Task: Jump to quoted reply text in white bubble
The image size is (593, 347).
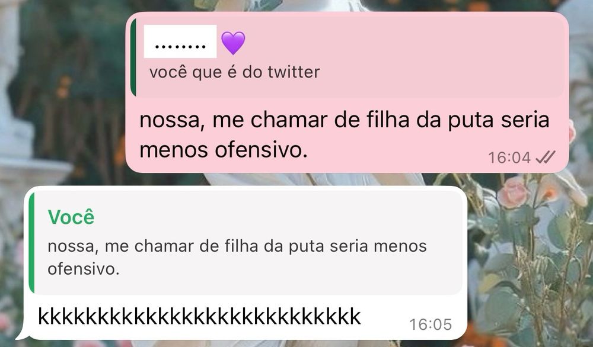Action: click(237, 257)
